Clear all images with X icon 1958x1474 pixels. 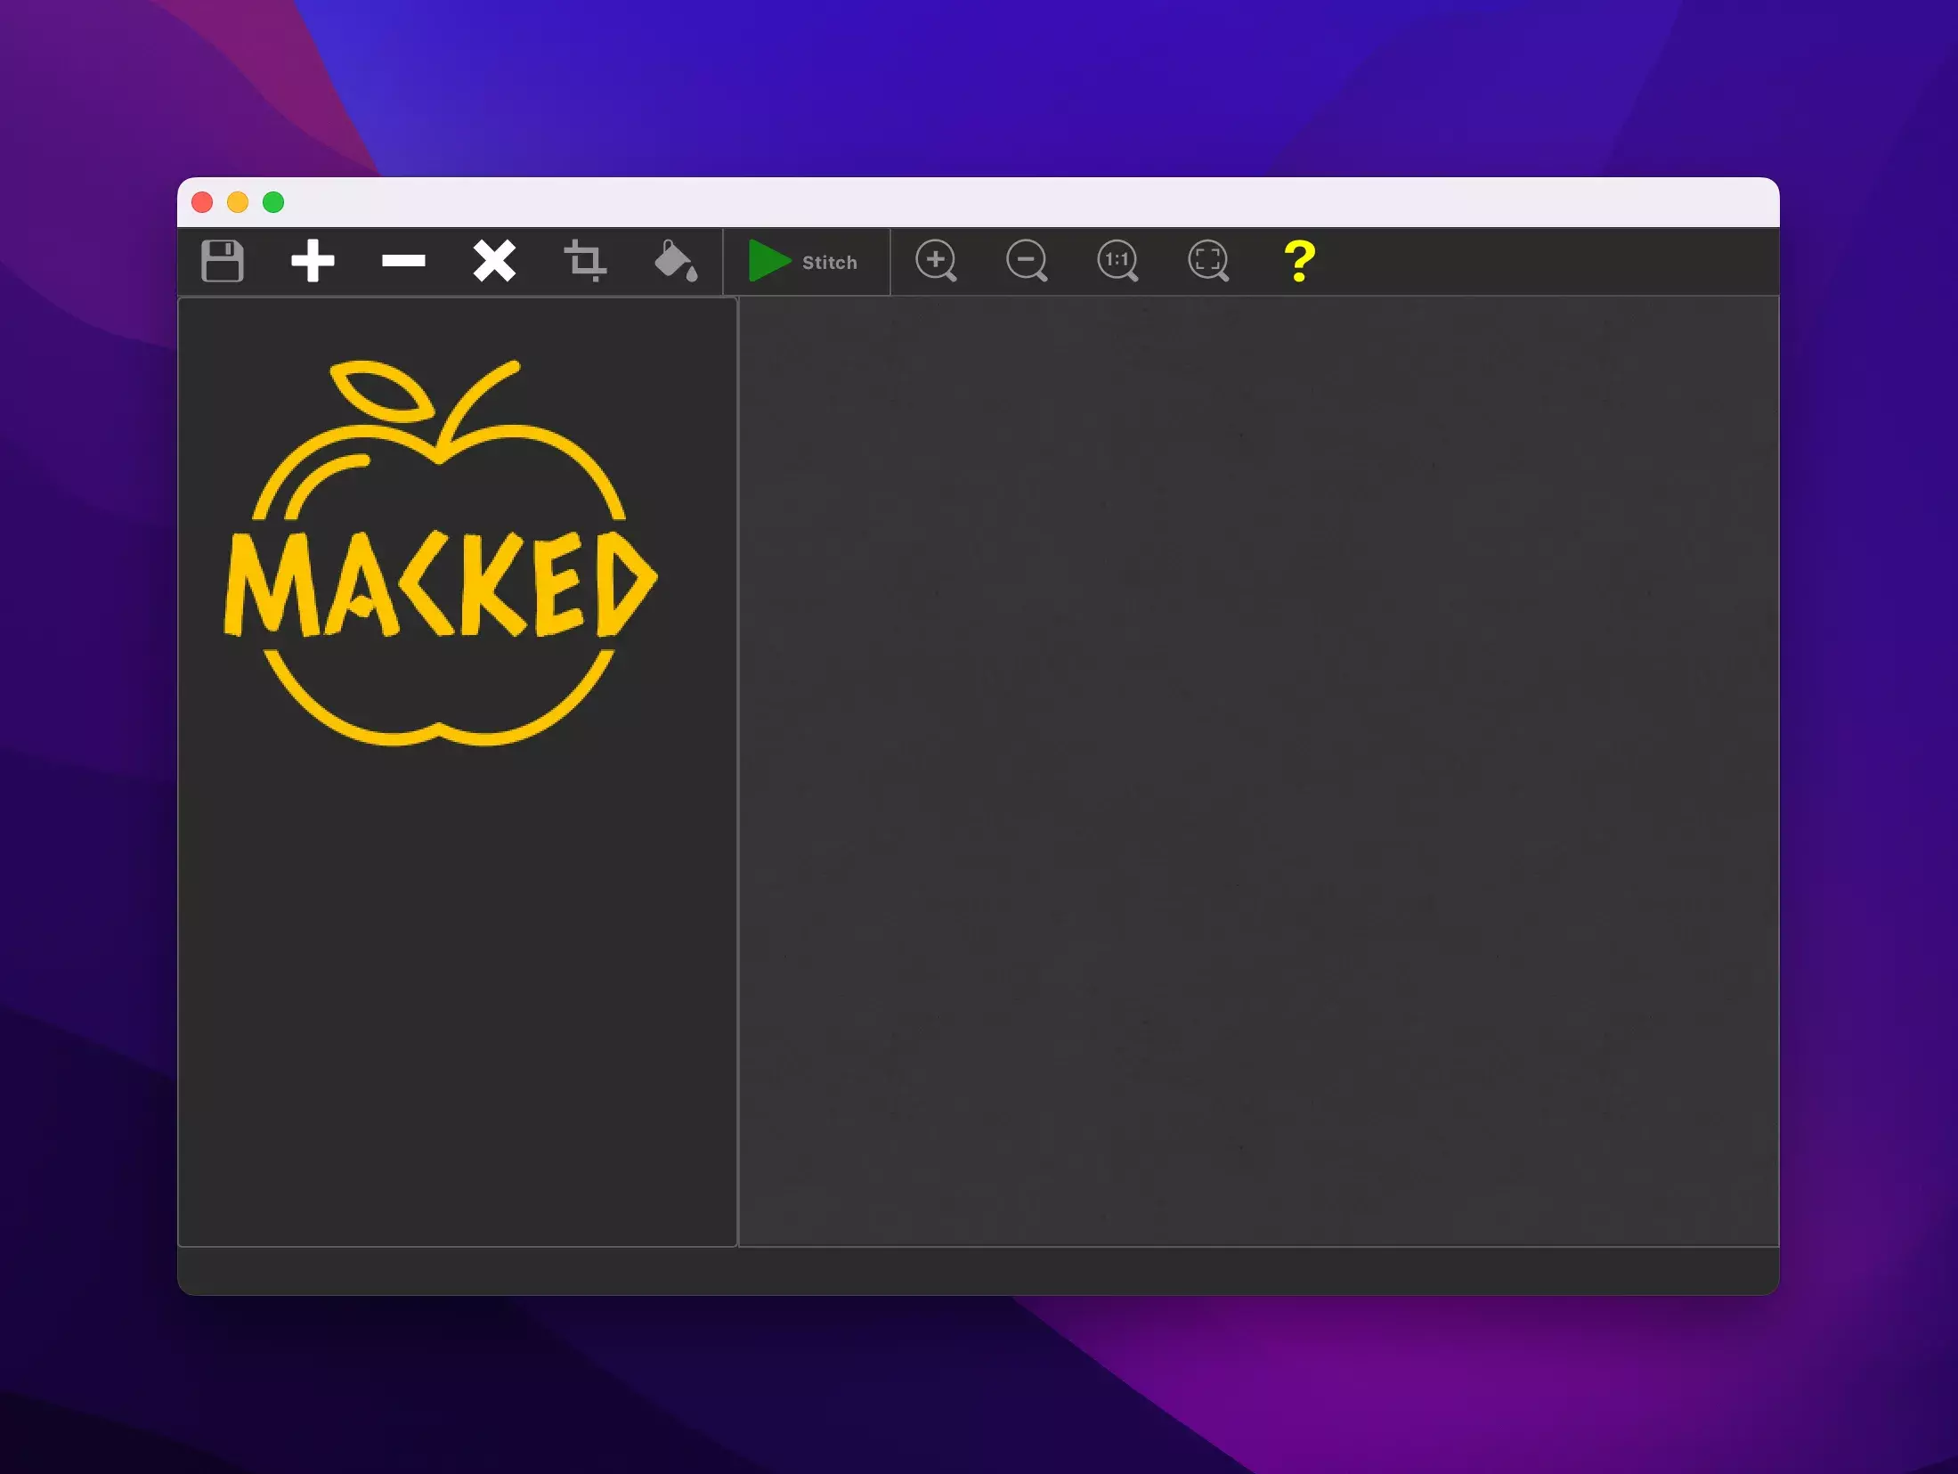494,261
